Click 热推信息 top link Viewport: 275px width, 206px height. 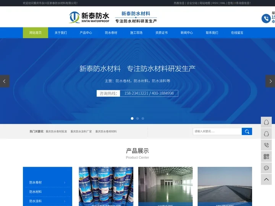tap(179, 3)
